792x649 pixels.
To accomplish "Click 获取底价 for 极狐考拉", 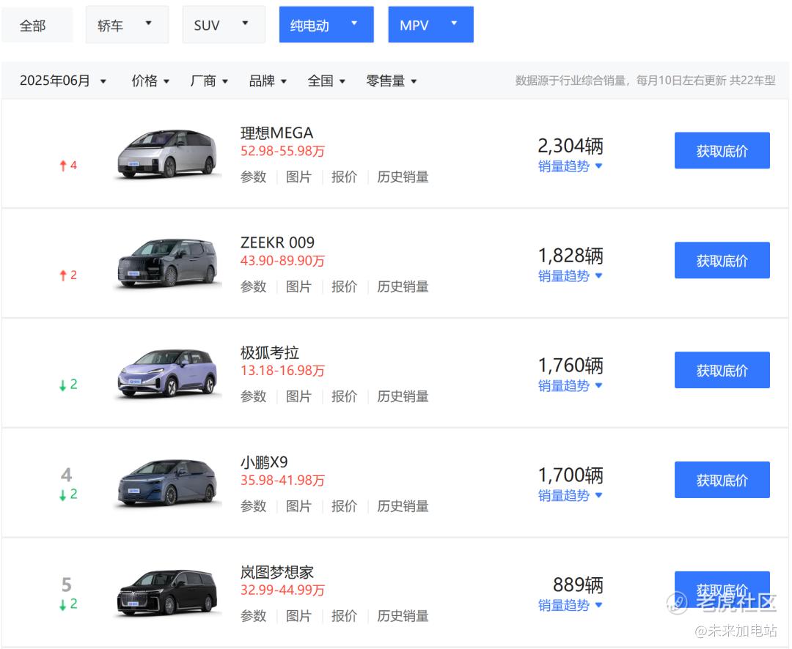I will [722, 370].
